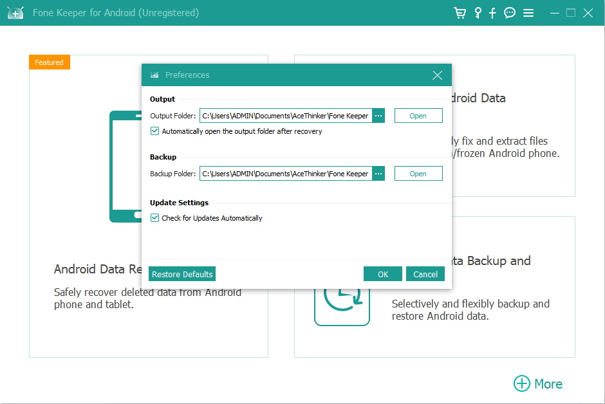Image resolution: width=605 pixels, height=404 pixels.
Task: Click the Featured orange badge
Action: point(50,62)
